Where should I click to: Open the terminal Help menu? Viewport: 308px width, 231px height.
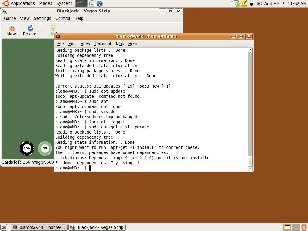click(x=133, y=44)
